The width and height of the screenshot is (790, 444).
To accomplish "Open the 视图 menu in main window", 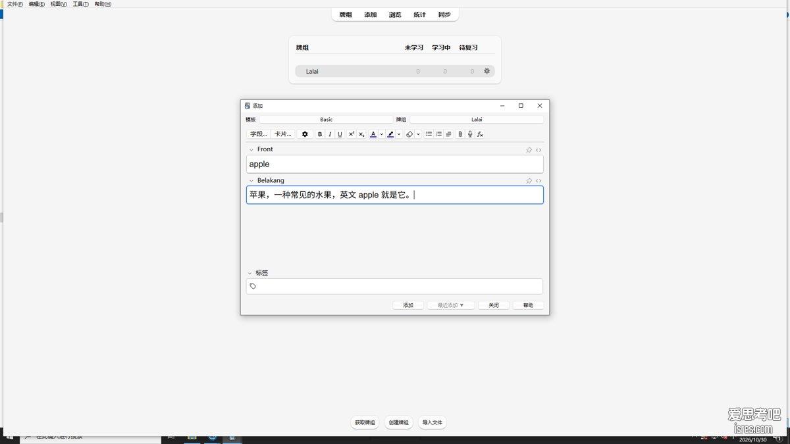I will [x=59, y=4].
